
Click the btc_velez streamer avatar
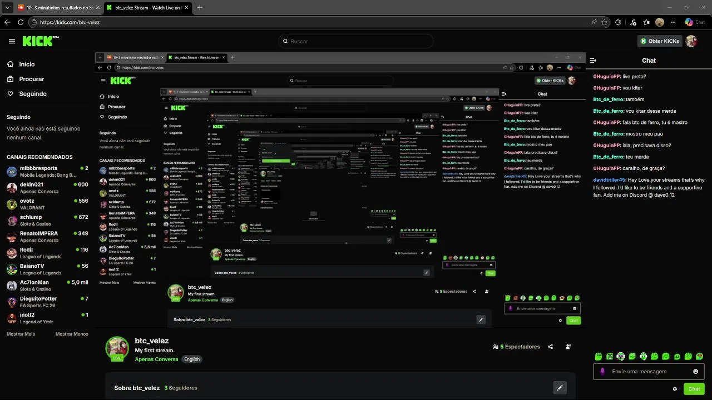pyautogui.click(x=117, y=348)
